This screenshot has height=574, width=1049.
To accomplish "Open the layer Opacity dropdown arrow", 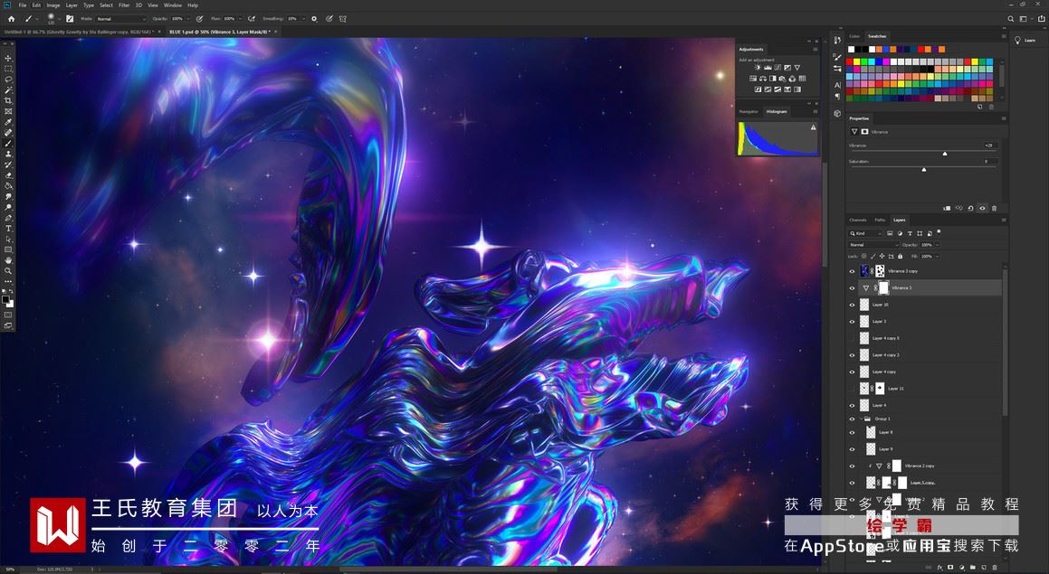I will tap(938, 245).
